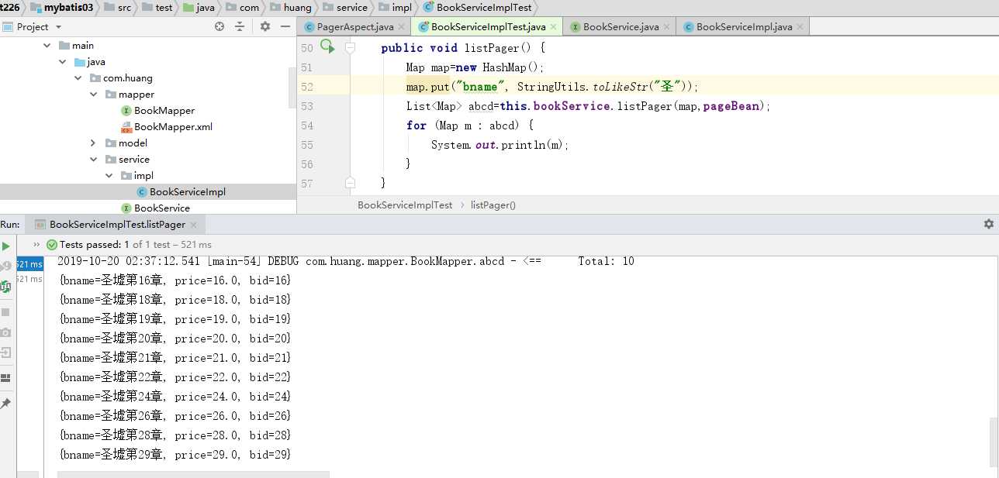
Task: Expand hidden test toolbar chevrons
Action: point(36,244)
